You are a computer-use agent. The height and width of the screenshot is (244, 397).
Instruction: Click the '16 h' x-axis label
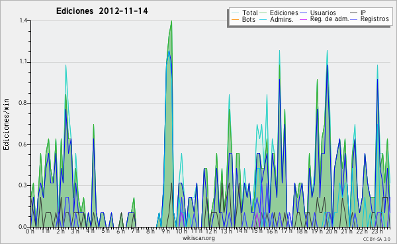coord(272,231)
